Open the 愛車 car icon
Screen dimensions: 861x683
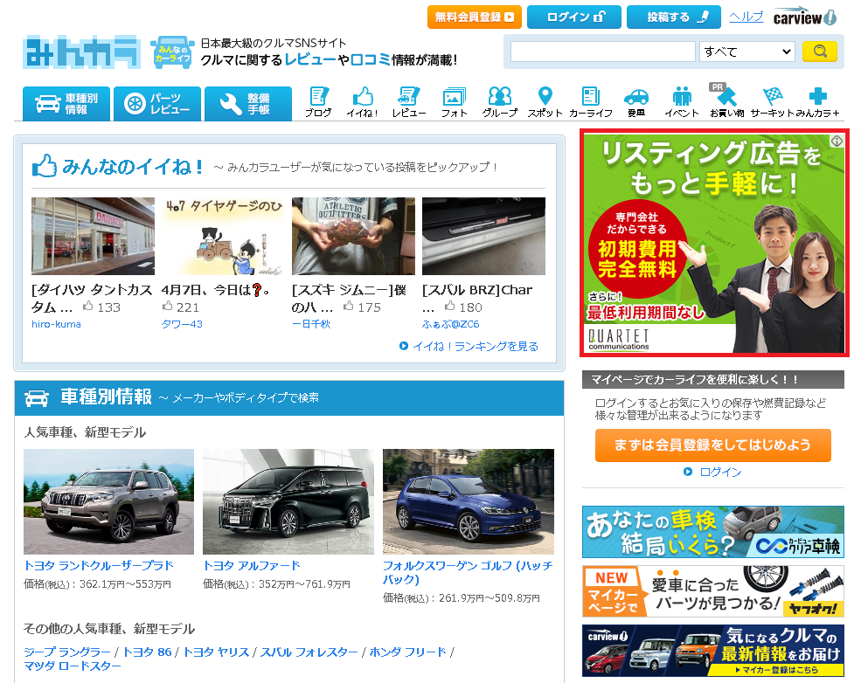pos(636,102)
